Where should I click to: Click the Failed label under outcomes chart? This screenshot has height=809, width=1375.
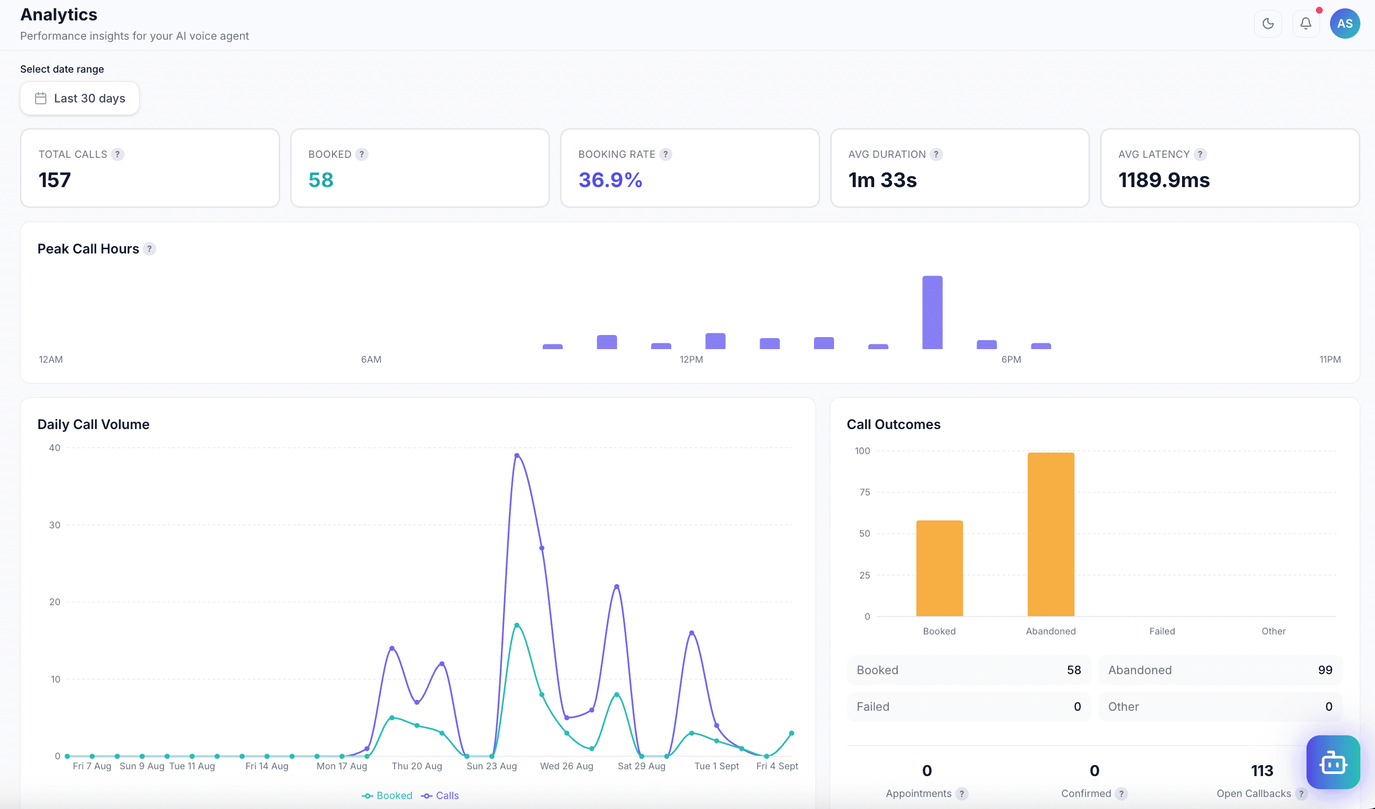[x=1162, y=631]
